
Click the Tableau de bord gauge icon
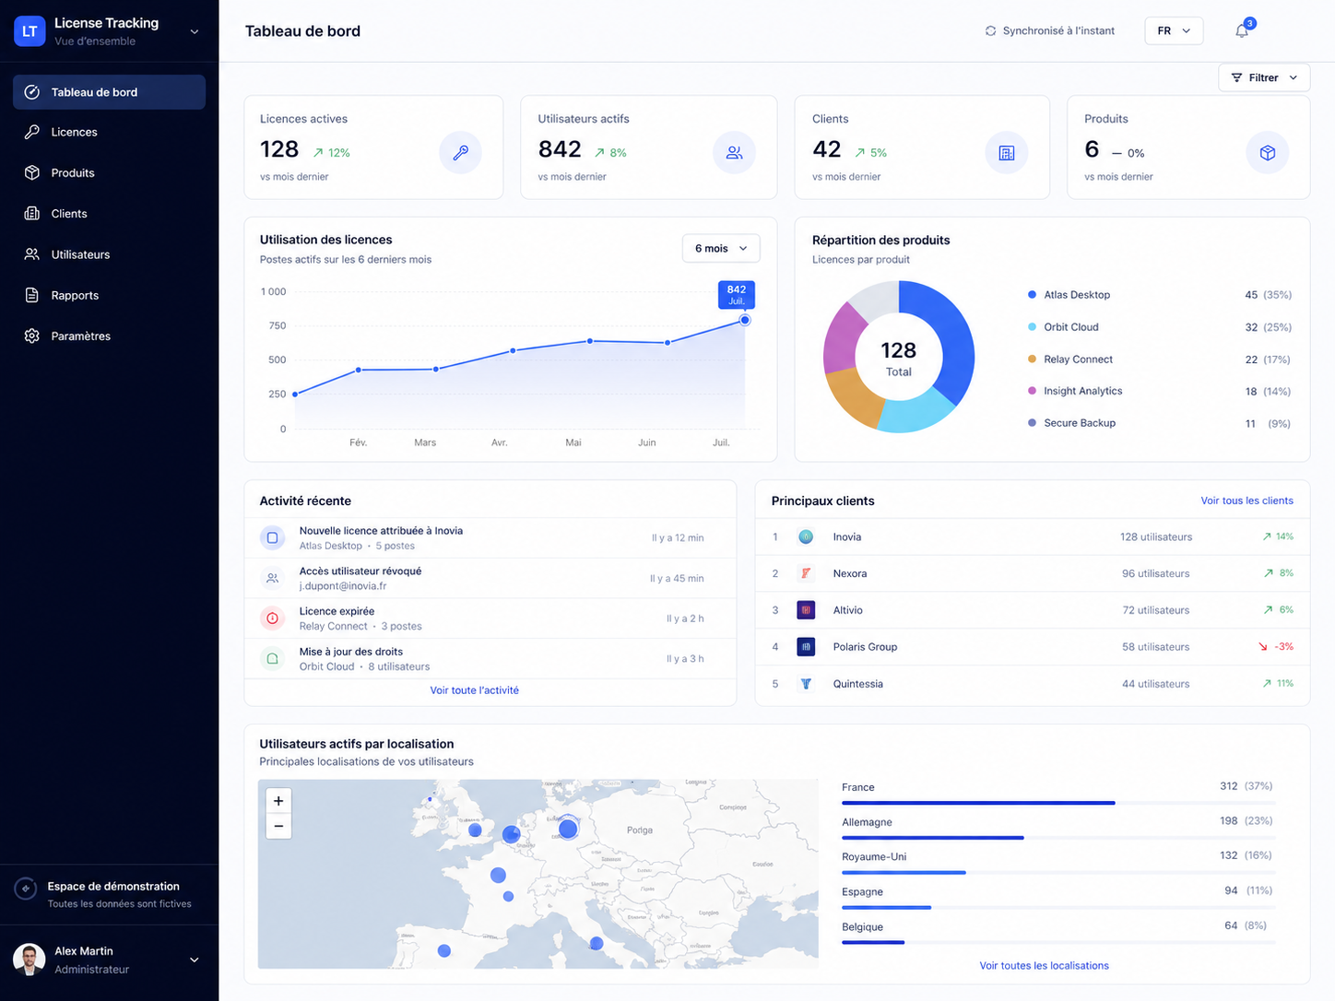32,92
